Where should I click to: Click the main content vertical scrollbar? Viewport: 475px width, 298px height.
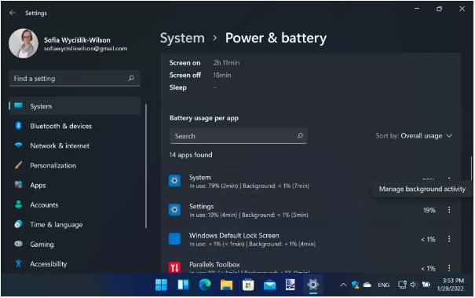coord(471,167)
